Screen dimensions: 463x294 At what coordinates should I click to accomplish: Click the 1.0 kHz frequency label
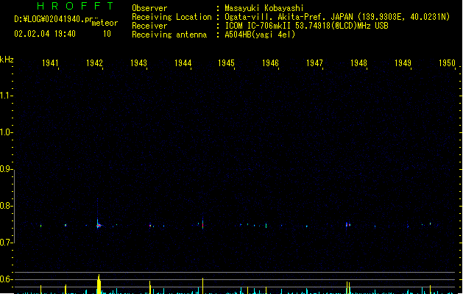5,132
